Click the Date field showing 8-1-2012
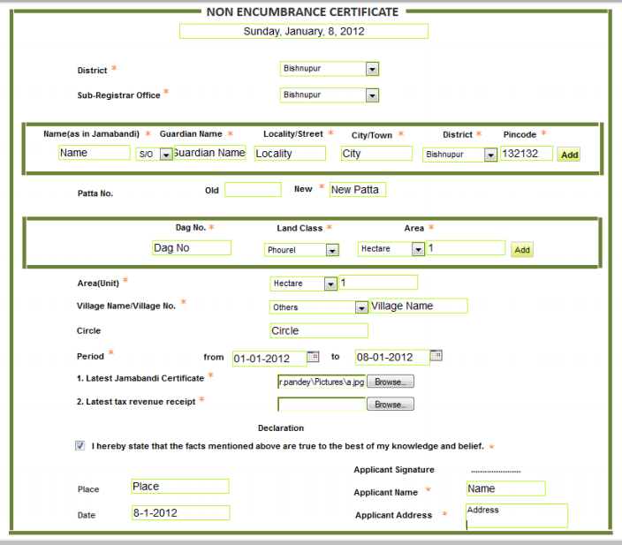 pyautogui.click(x=180, y=513)
